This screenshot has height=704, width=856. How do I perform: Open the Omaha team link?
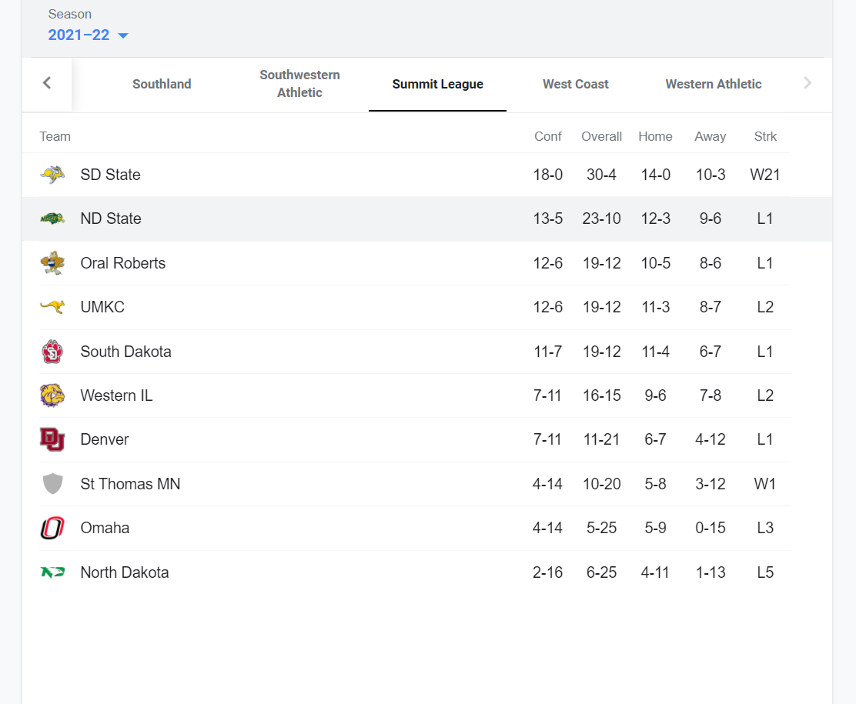[x=105, y=529]
